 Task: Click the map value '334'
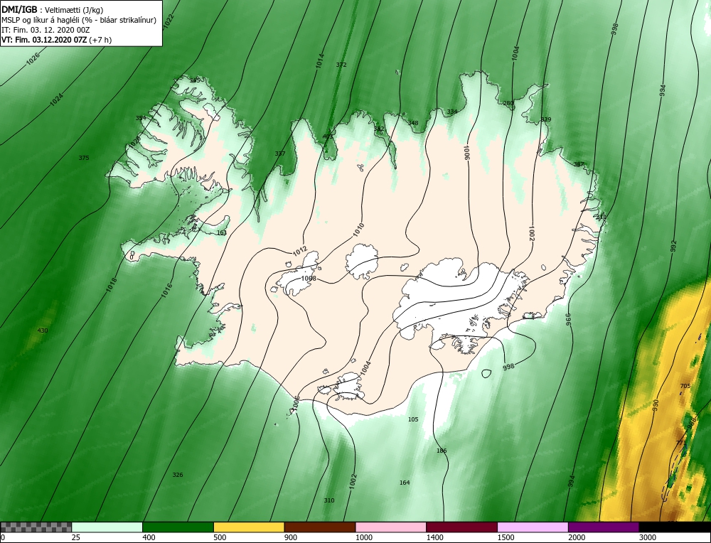tap(452, 112)
